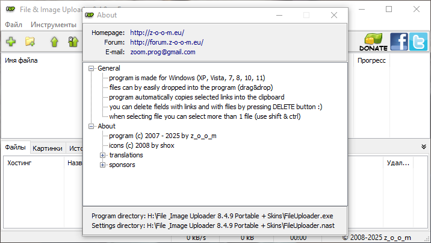Click the Program directory path text
Viewport: 431px width, 243px height.
pos(212,216)
